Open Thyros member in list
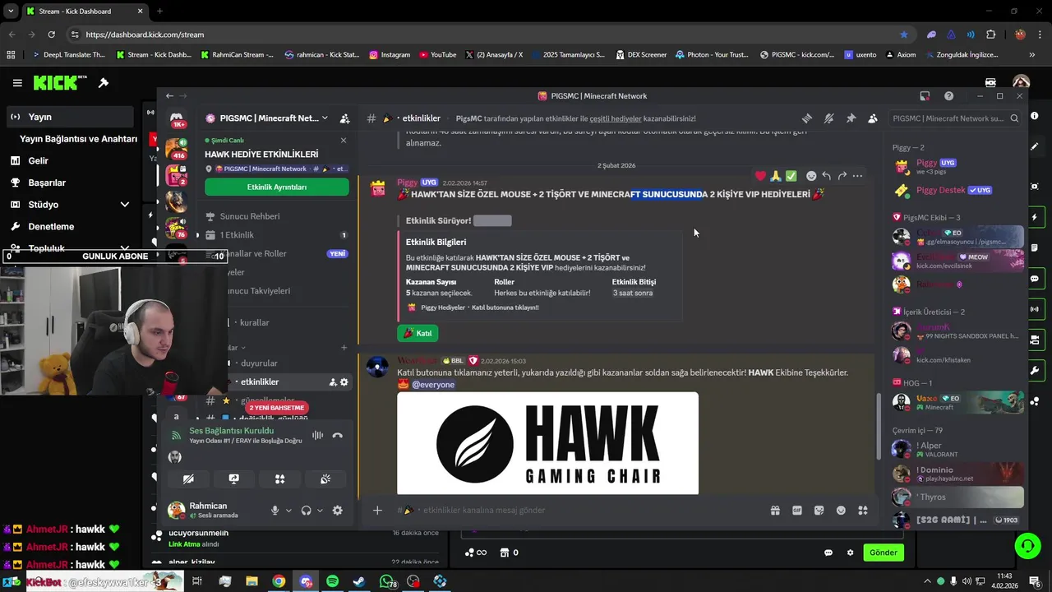Image resolution: width=1052 pixels, height=592 pixels. click(x=957, y=497)
